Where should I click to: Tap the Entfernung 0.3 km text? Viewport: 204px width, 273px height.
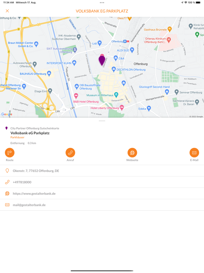(x=23, y=143)
